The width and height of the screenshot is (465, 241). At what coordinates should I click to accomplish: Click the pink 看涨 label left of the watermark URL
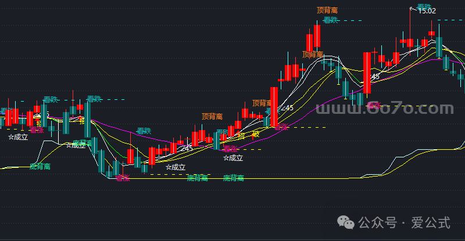coord(373,105)
